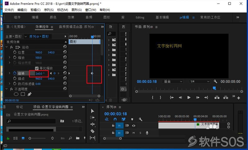The height and width of the screenshot is (150, 248).
Task: Open the Effect Controls panel menu
Action: pos(52,27)
